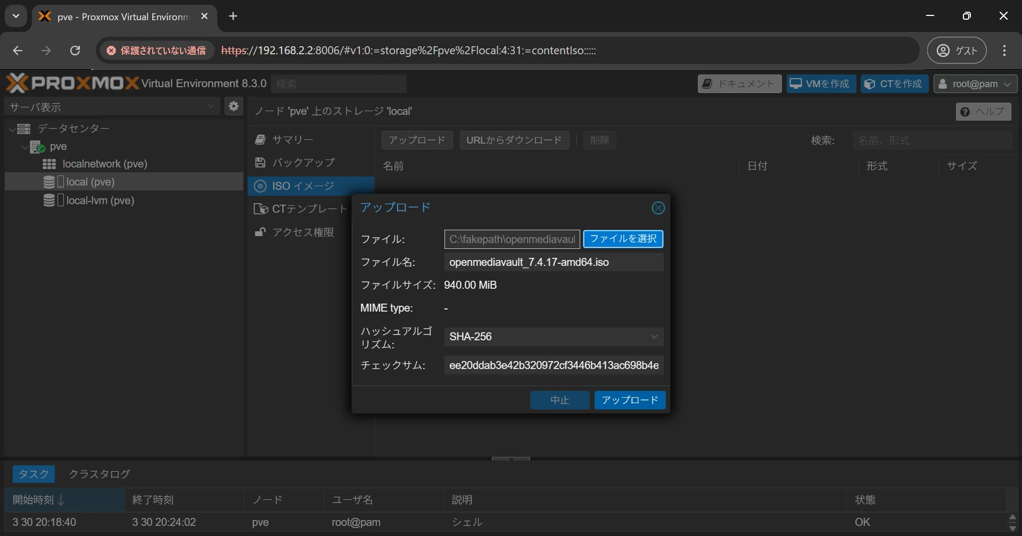This screenshot has width=1022, height=536.
Task: Open the tab search dropdown arrow
Action: click(x=16, y=16)
